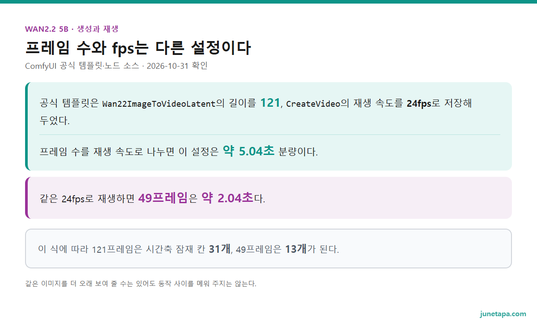
Task: Click the heading '프레임 수와 fps는 다른 설정이다'
Action: tap(138, 48)
